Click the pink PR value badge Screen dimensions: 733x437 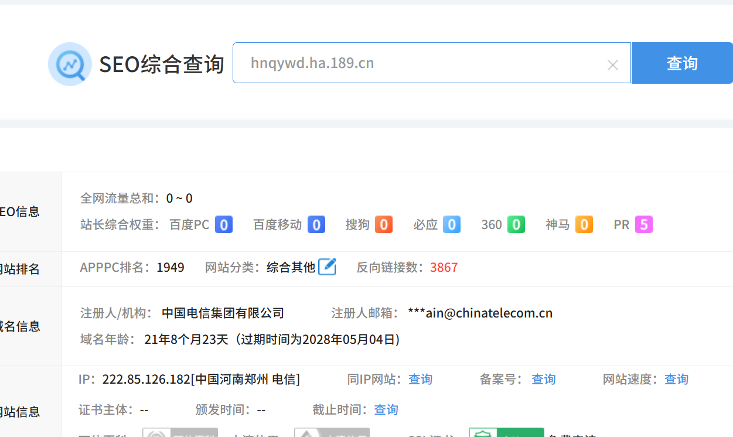pos(644,225)
